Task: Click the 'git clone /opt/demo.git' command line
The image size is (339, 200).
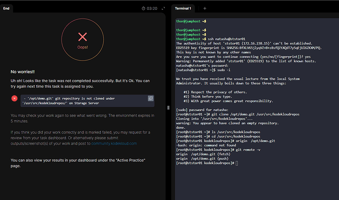Action: tap(238, 114)
